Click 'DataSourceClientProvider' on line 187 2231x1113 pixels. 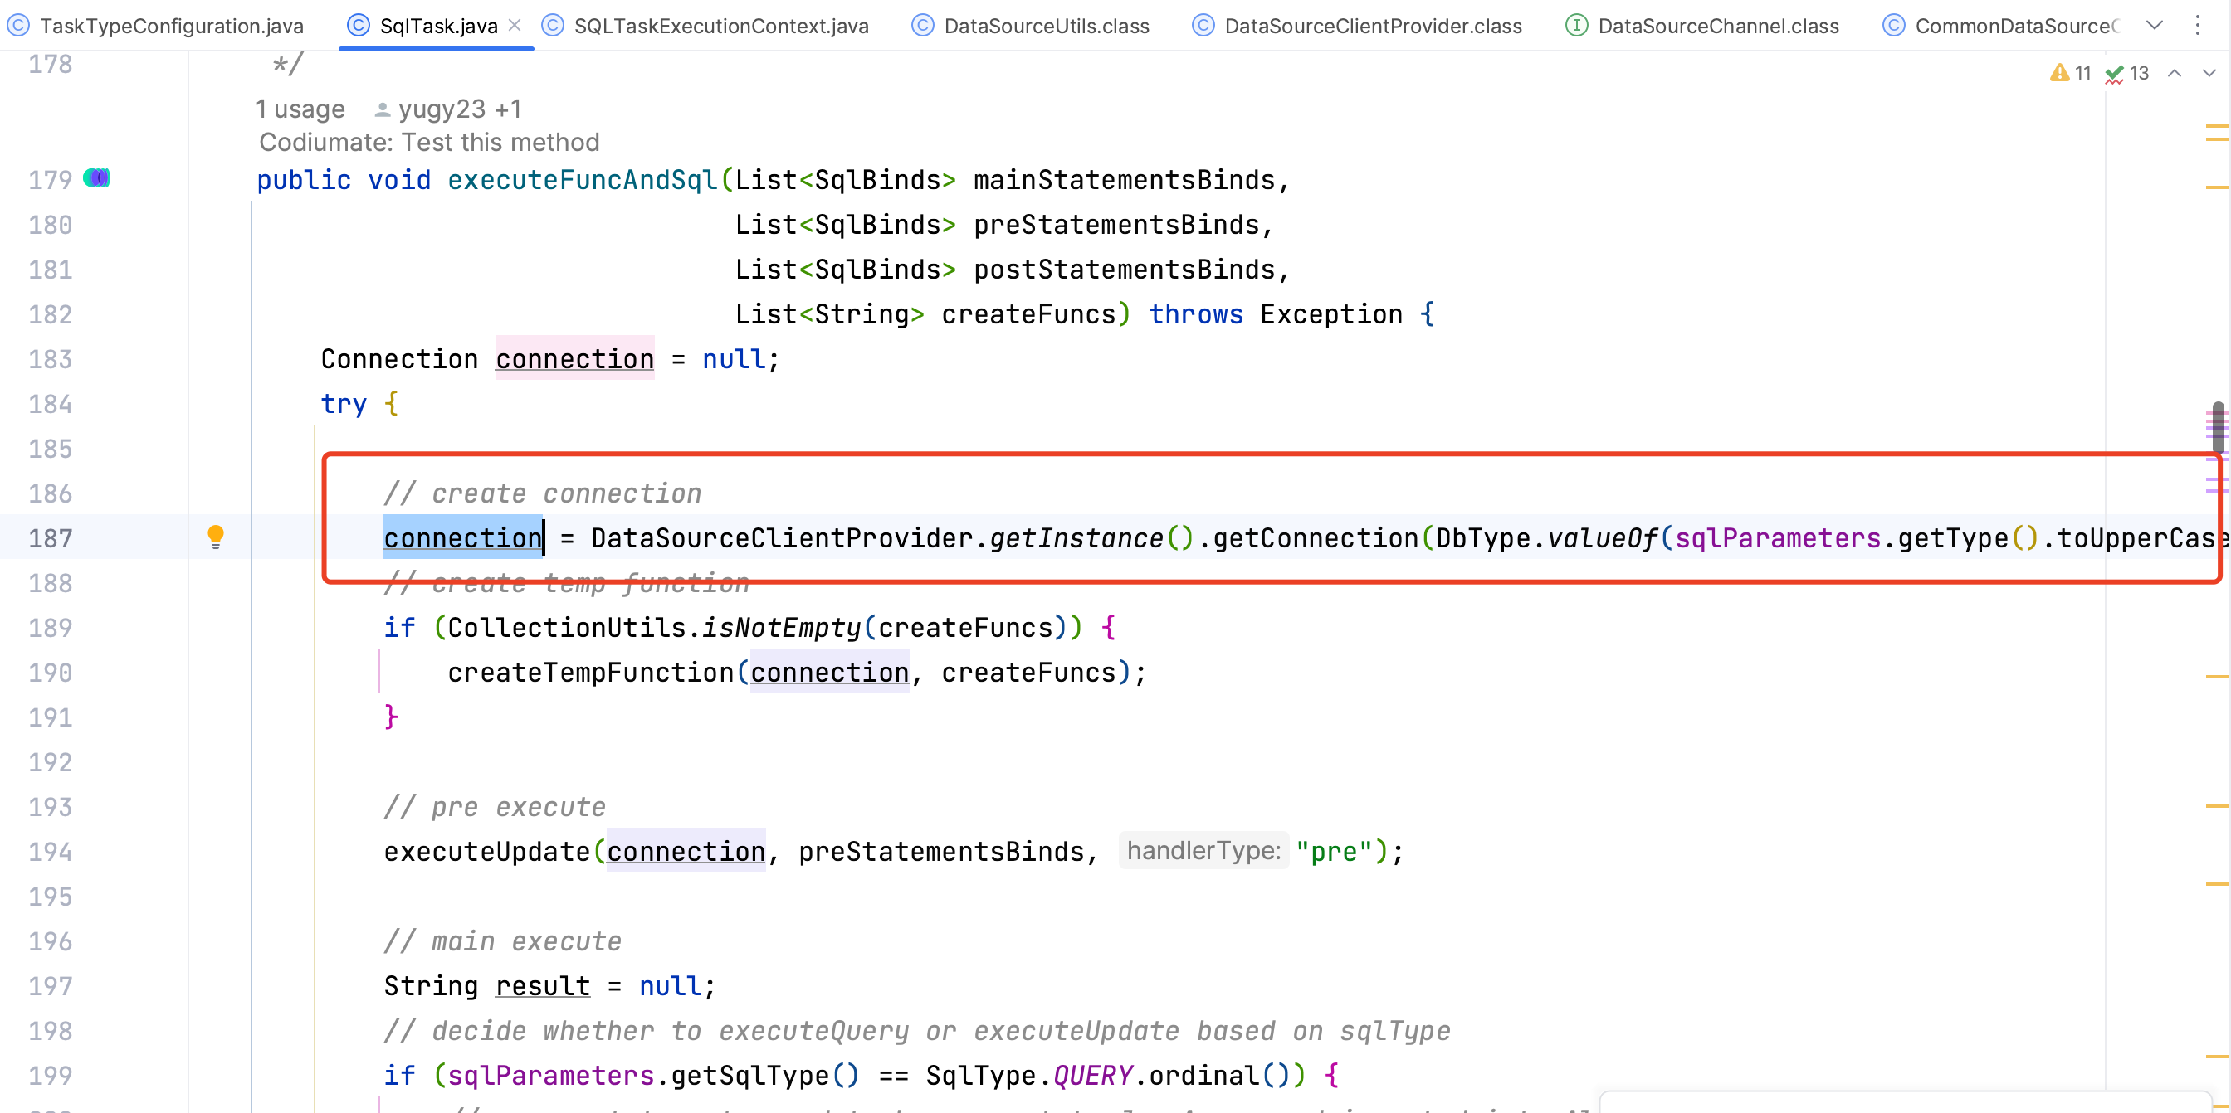[782, 538]
